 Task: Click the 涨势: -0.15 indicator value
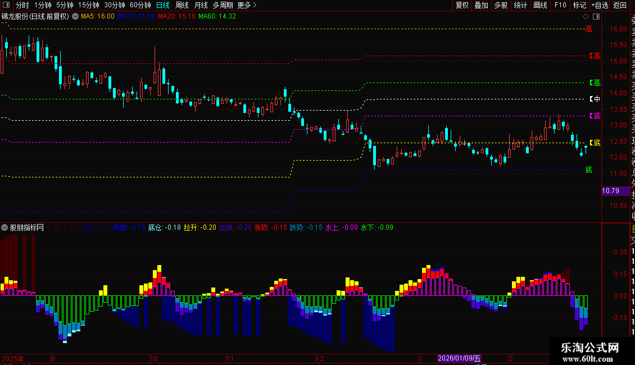click(x=270, y=228)
